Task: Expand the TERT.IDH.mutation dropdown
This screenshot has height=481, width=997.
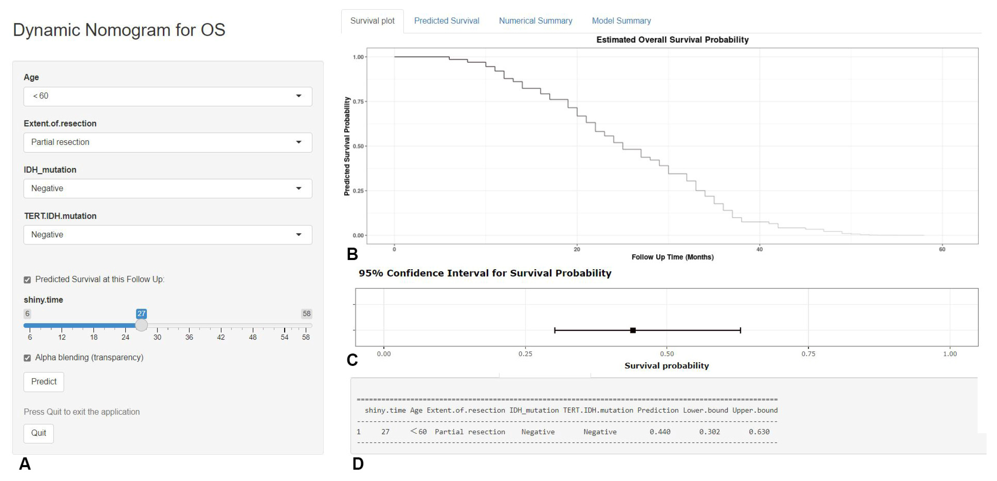Action: coord(167,235)
